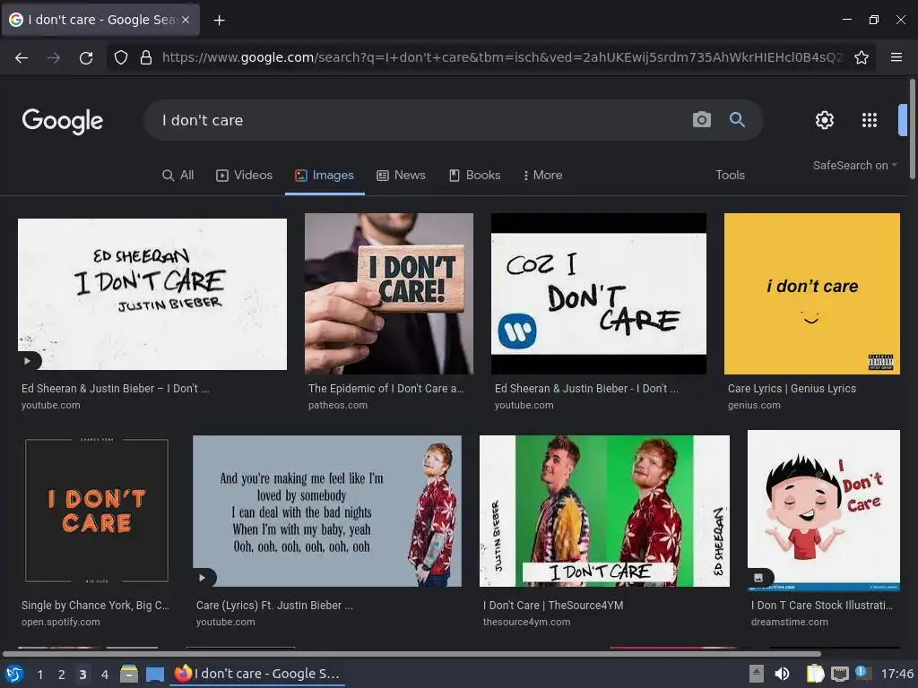
Task: Open the SafeSearch on dropdown
Action: pos(854,166)
